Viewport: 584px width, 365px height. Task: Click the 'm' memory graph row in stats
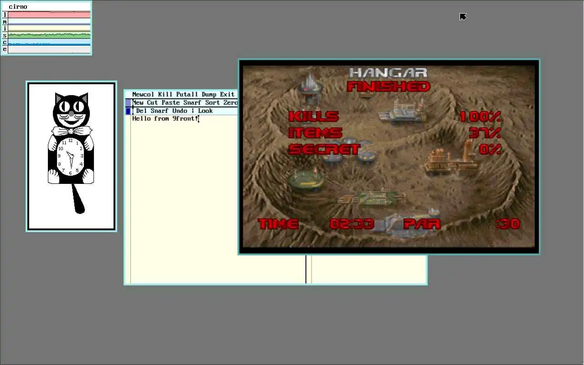49,21
